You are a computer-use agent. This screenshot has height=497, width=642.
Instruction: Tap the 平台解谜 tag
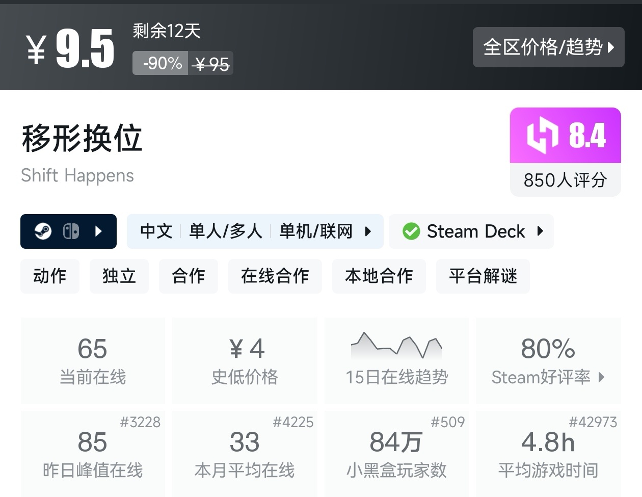click(x=483, y=276)
